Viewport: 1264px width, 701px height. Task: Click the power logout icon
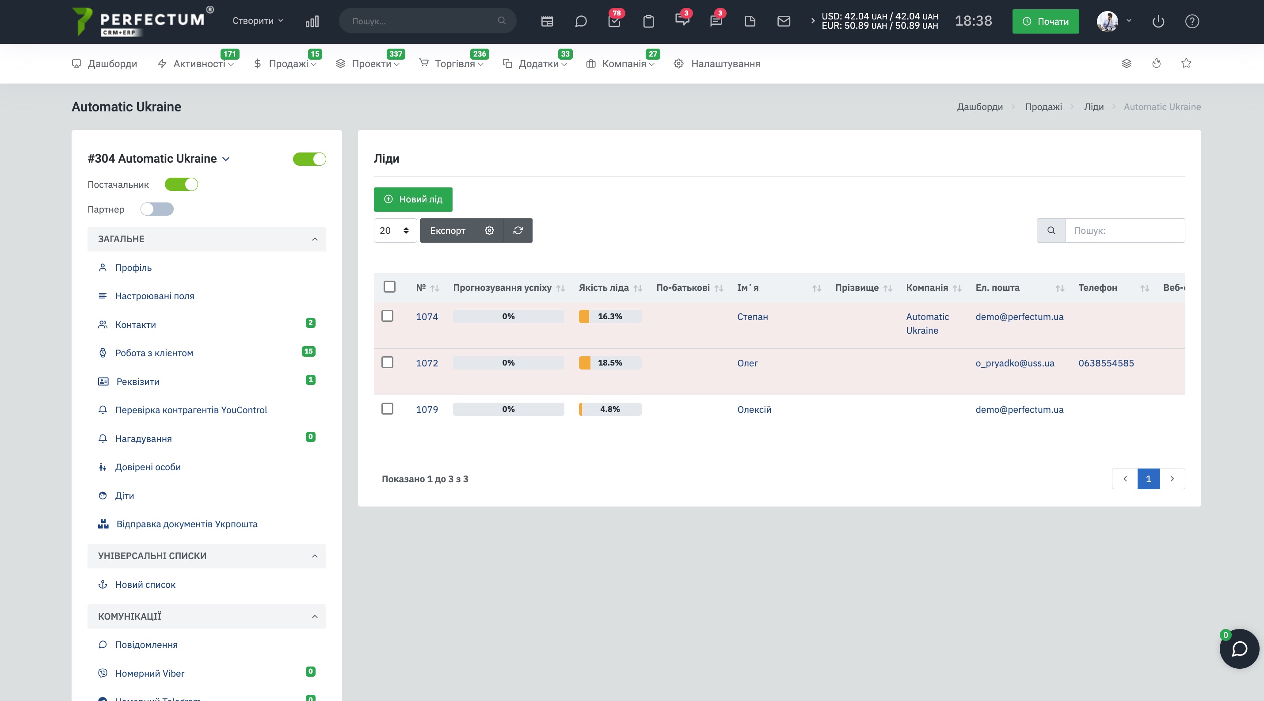point(1158,21)
